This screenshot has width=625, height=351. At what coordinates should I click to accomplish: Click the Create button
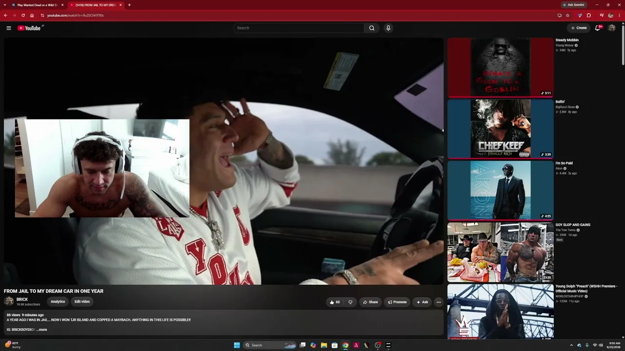pyautogui.click(x=579, y=28)
